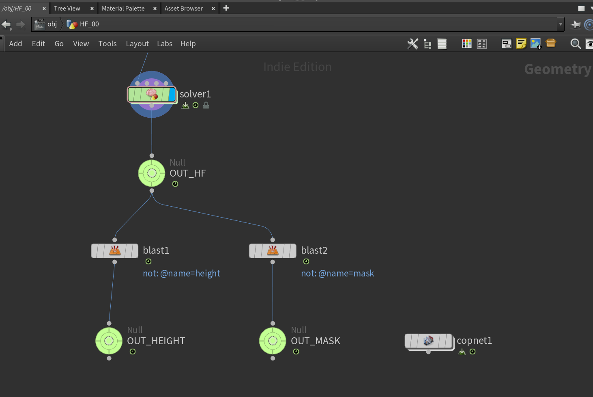Open the network editor tool settings wrench
The height and width of the screenshot is (397, 593).
click(x=413, y=44)
